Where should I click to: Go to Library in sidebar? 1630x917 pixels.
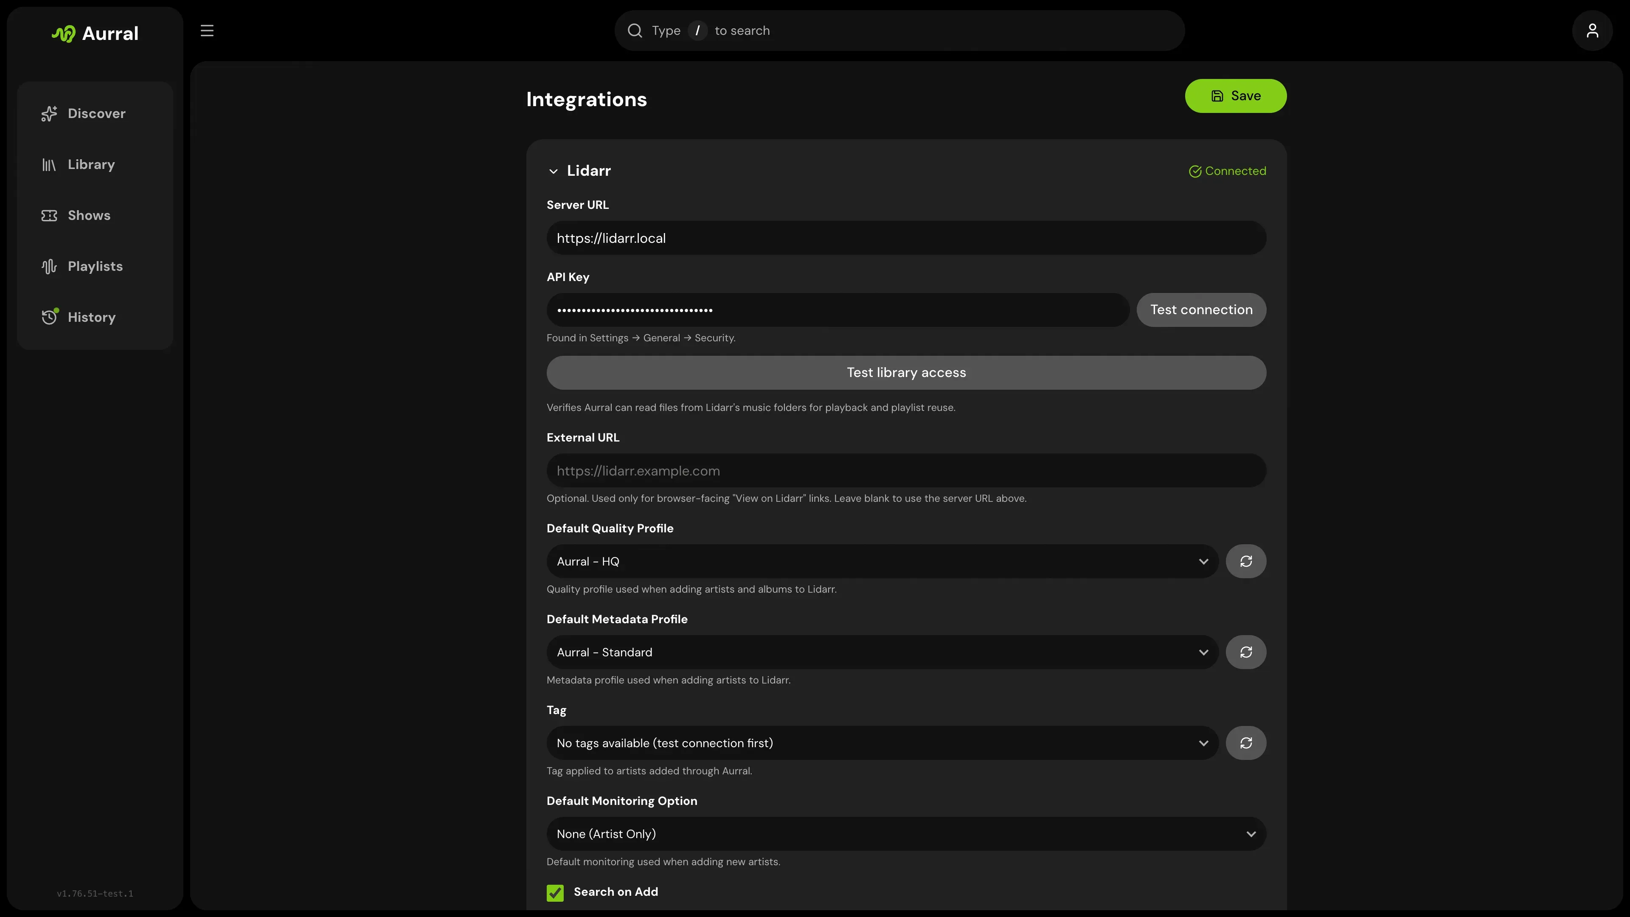pyautogui.click(x=95, y=165)
